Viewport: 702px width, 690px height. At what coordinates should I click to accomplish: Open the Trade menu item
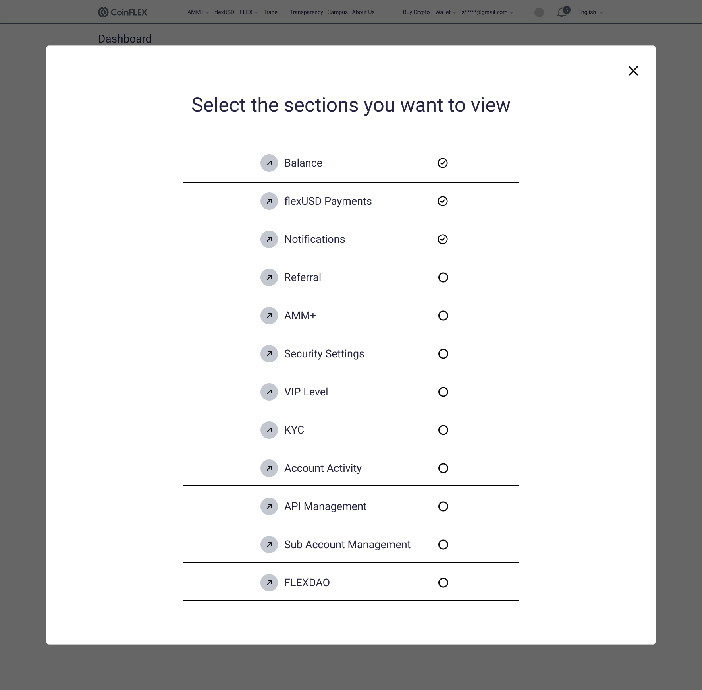pos(270,12)
